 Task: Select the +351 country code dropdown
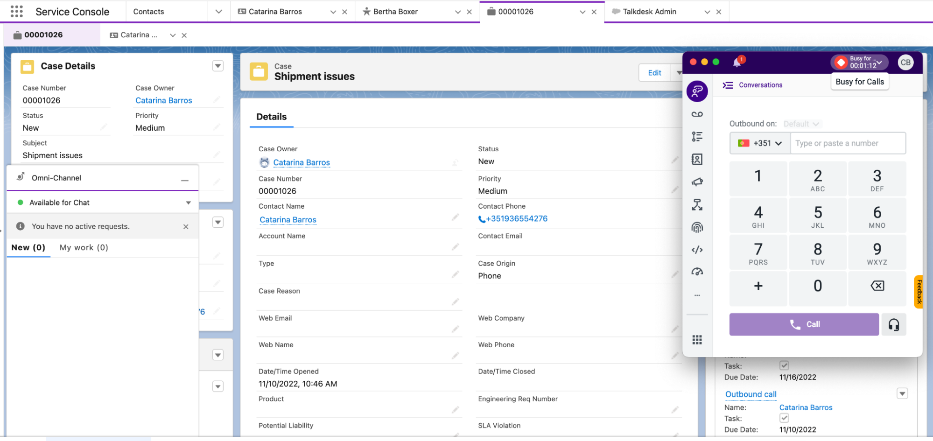click(x=760, y=143)
